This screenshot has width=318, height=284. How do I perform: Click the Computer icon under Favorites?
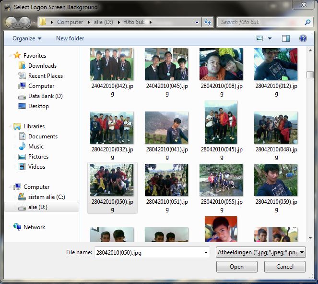22,86
